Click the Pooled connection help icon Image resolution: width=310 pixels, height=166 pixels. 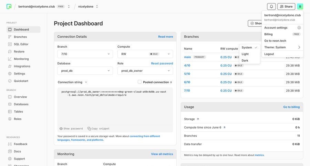point(171,82)
